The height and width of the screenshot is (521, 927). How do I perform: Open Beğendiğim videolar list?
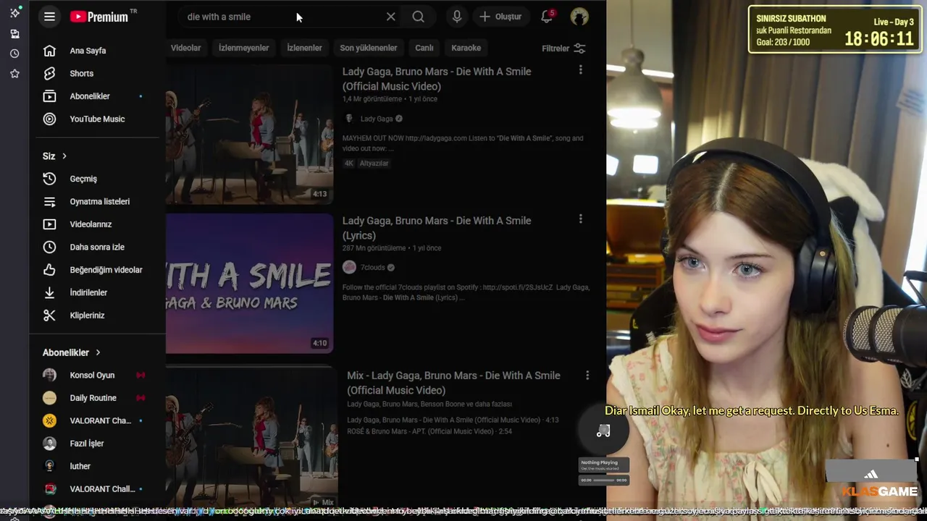click(97, 270)
